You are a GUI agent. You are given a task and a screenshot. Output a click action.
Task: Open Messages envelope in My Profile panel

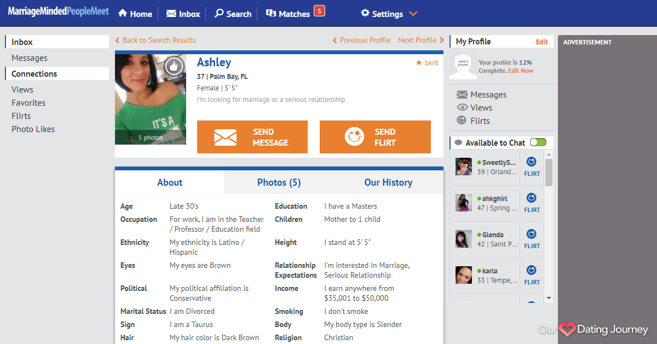462,95
